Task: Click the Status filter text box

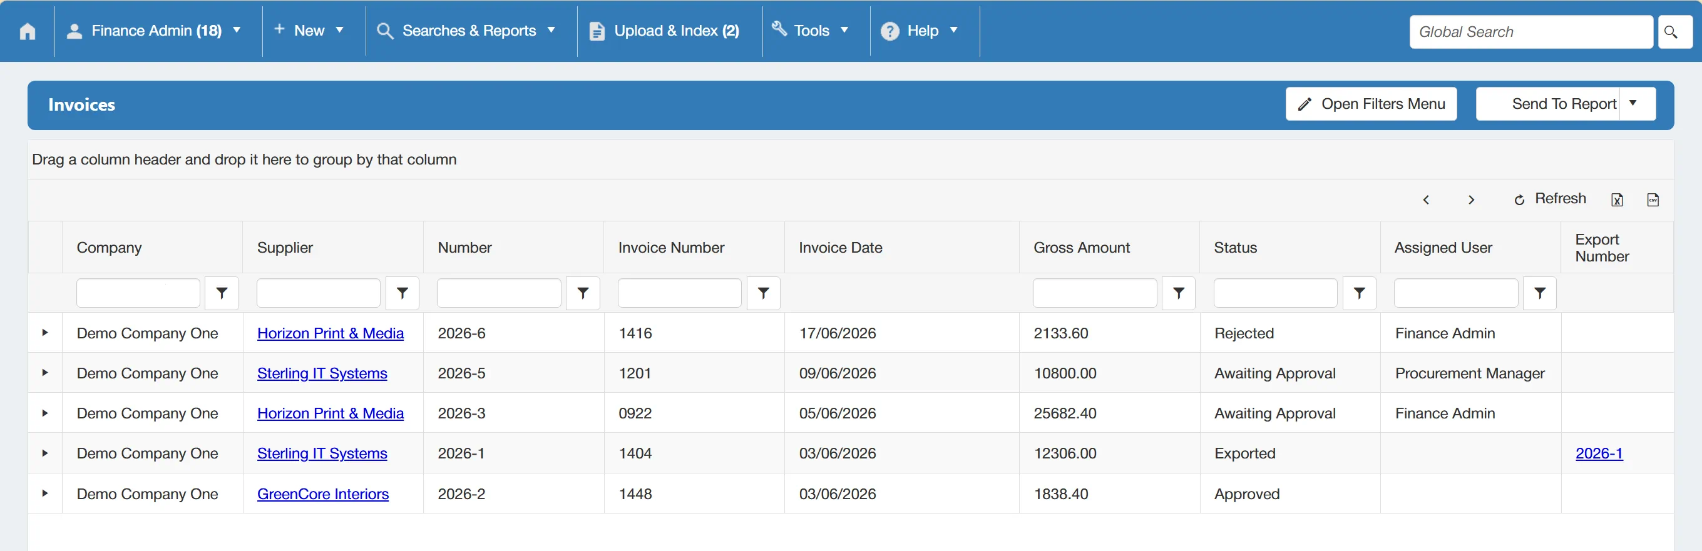Action: coord(1275,293)
